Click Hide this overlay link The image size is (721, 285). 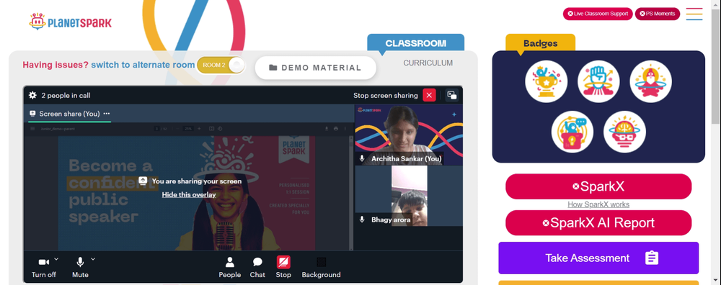tap(188, 194)
